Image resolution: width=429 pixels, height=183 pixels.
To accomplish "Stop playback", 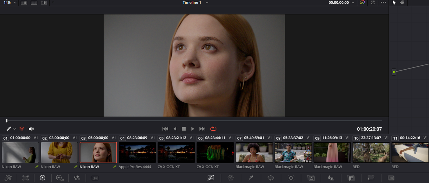I will 184,129.
